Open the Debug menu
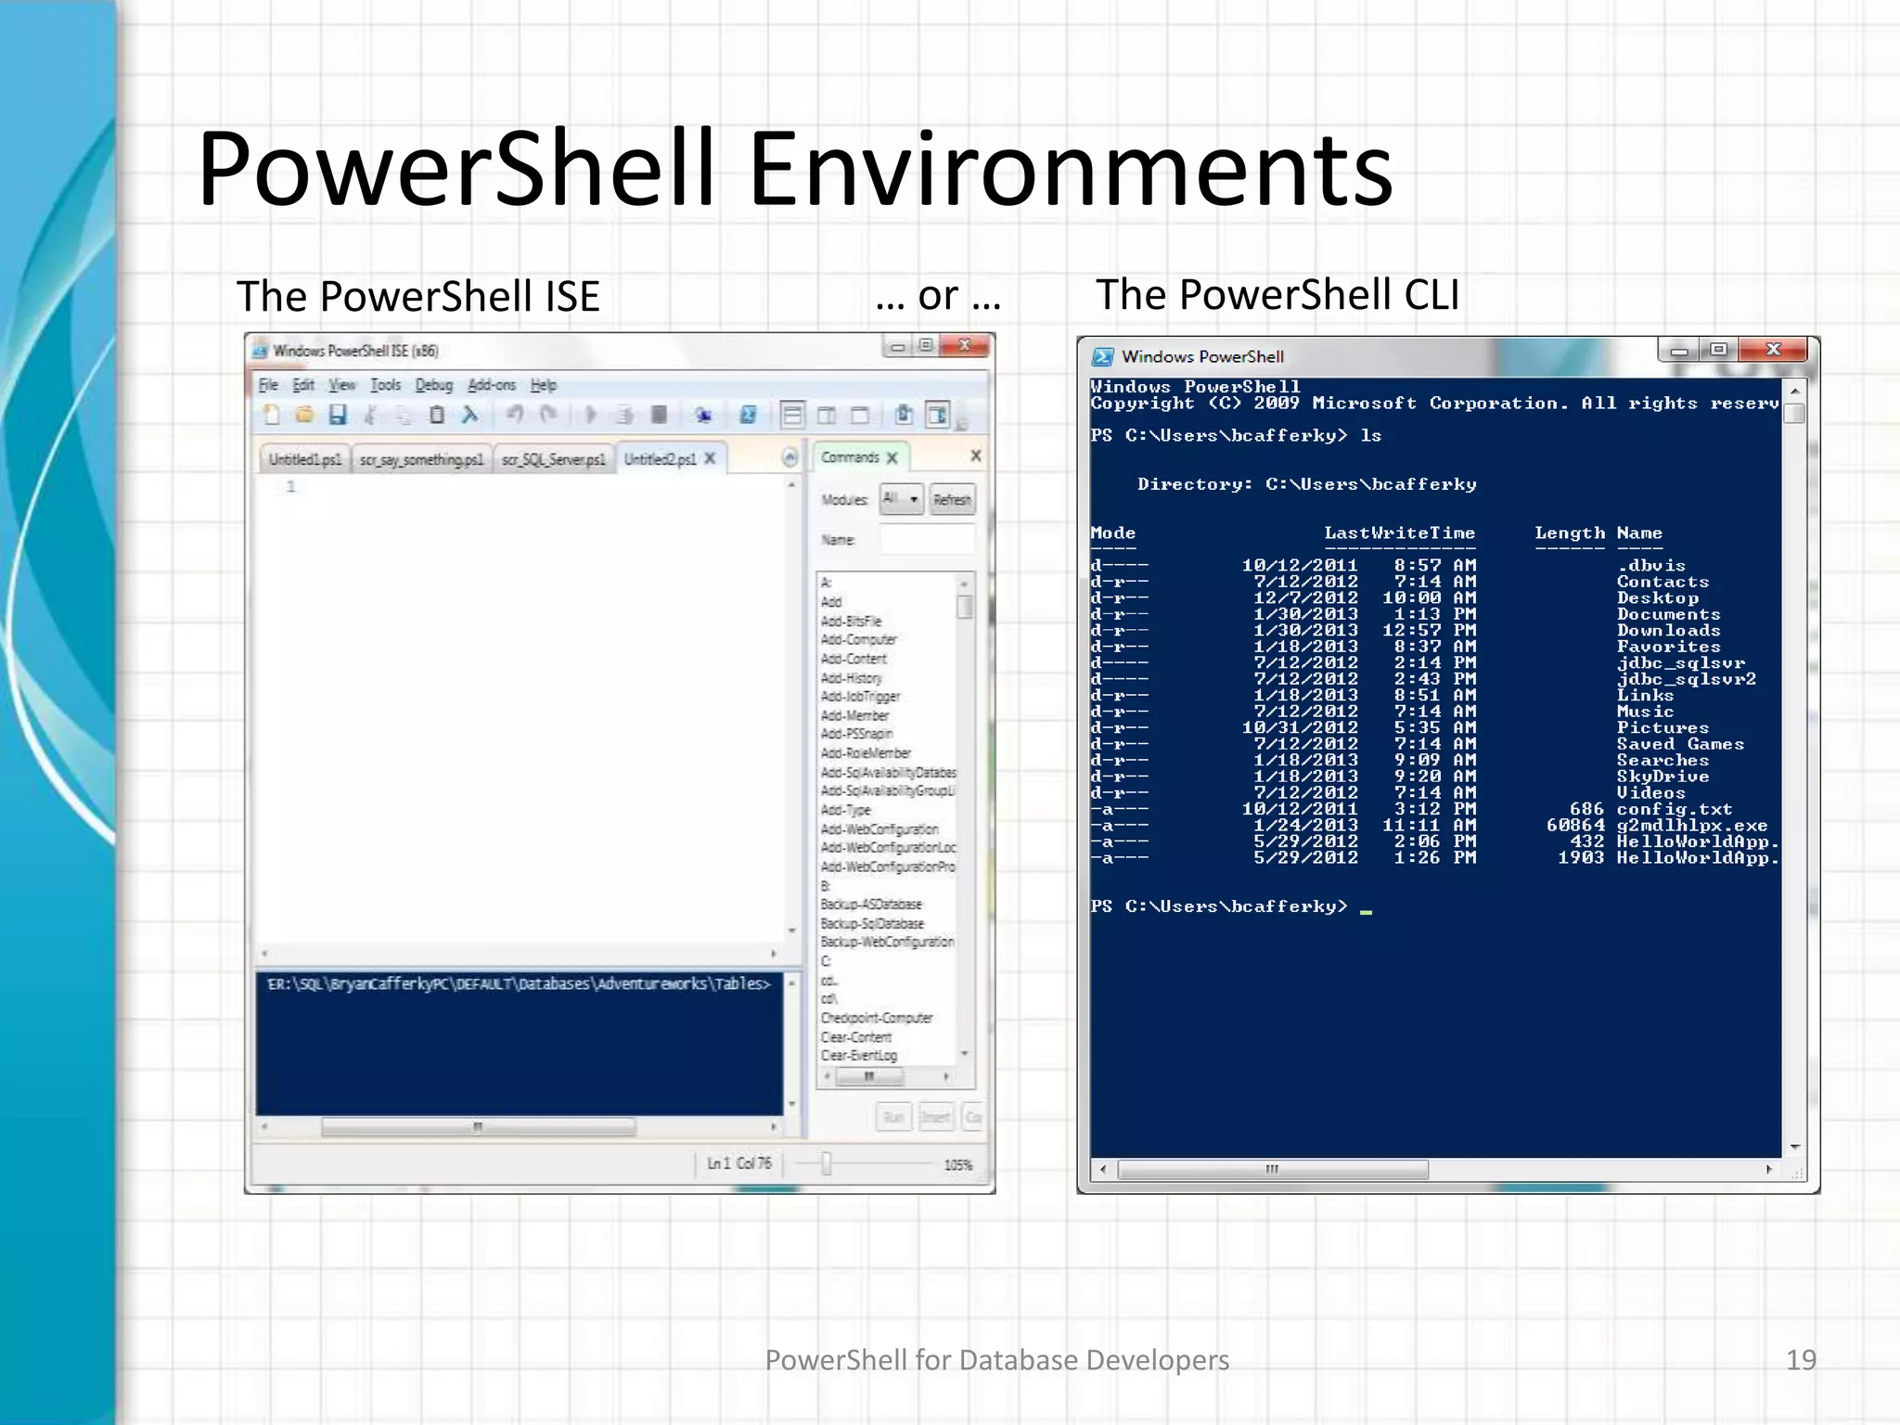This screenshot has height=1425, width=1900. pos(433,385)
